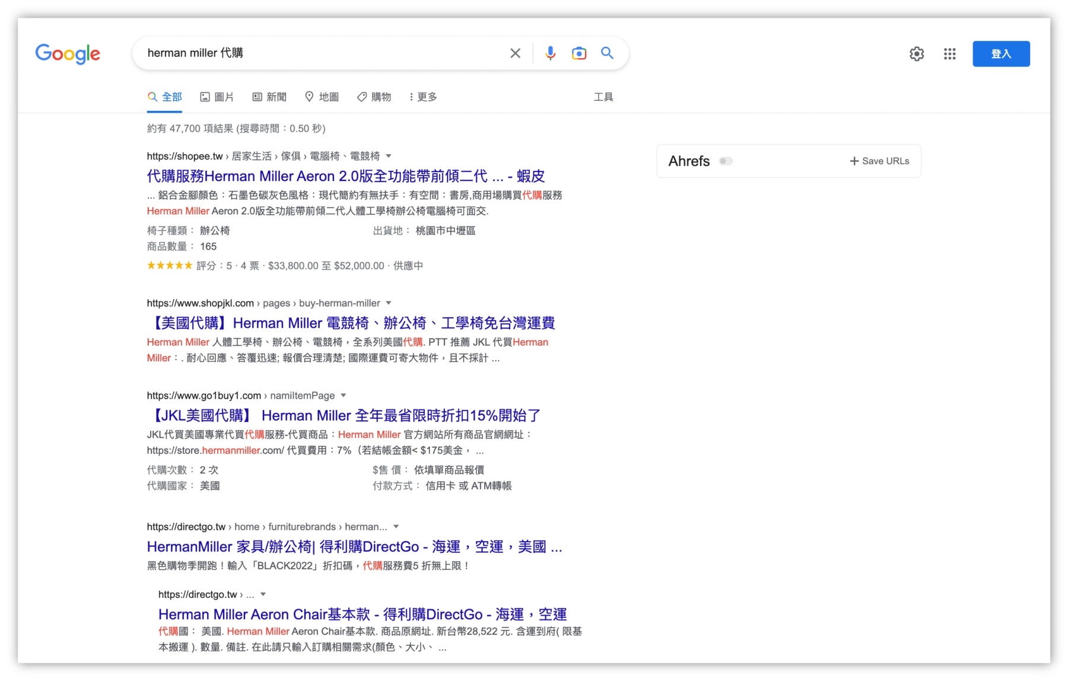Select the 圖片 image search icon
Screen dimensions: 1068x681
205,97
